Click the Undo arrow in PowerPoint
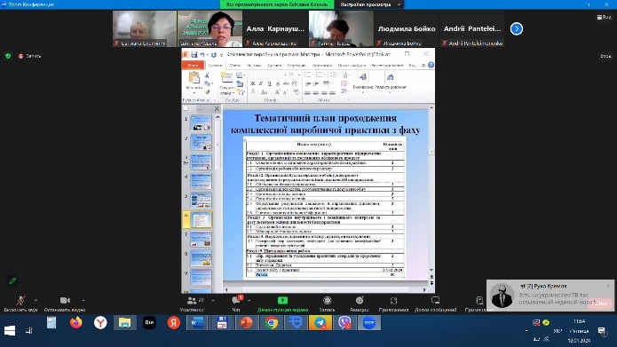This screenshot has width=617, height=347. pyautogui.click(x=202, y=55)
